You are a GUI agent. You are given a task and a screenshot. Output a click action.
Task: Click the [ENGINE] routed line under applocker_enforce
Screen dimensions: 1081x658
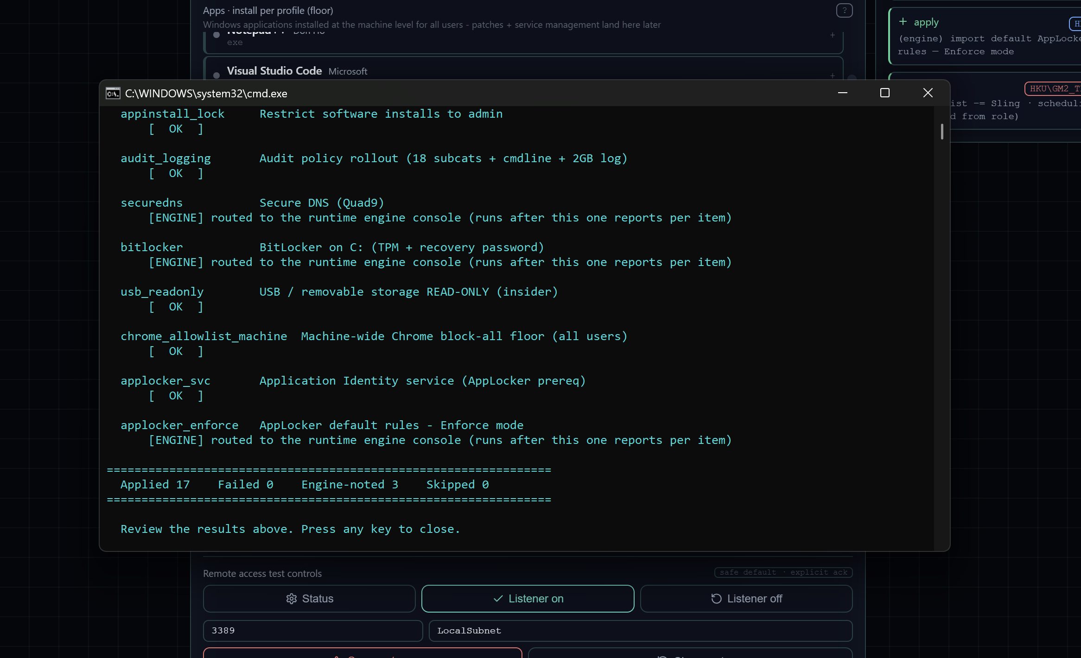coord(440,440)
